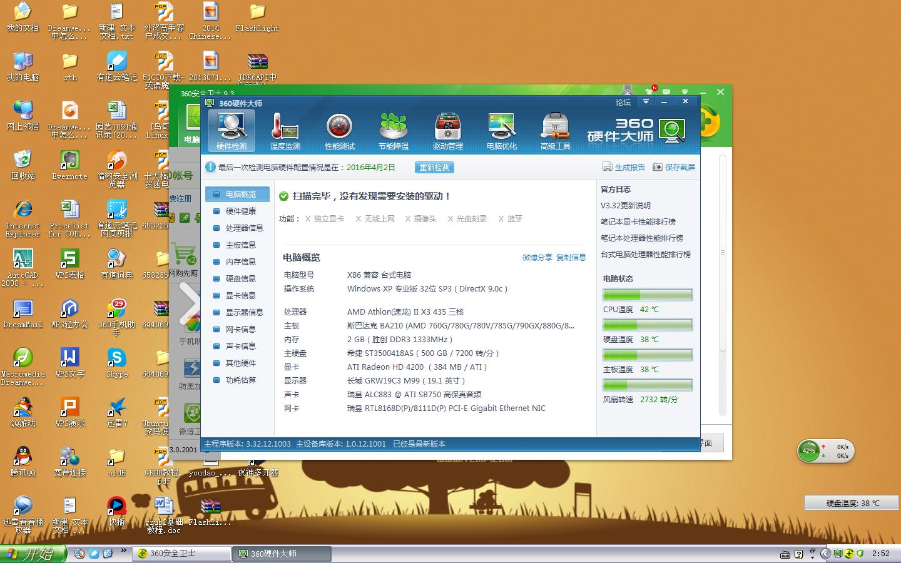Select 主板信息 in the sidebar
This screenshot has width=901, height=563.
tap(237, 245)
